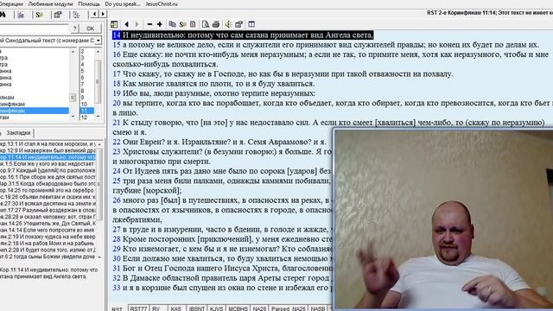Click the split window columns icon
Image resolution: width=553 pixels, height=311 pixels.
[251, 24]
